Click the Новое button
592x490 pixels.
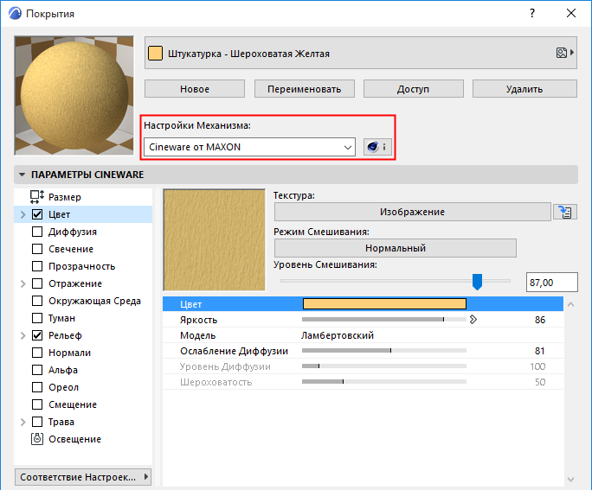tap(195, 89)
